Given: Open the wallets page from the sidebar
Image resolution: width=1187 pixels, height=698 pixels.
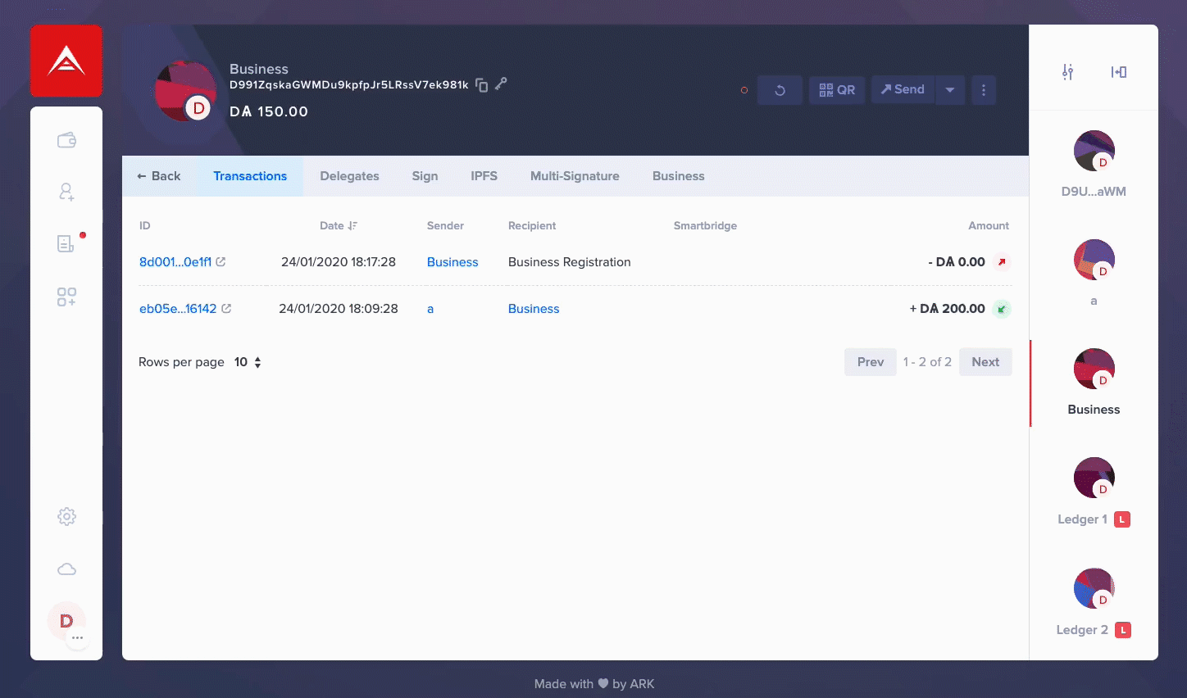Looking at the screenshot, I should tap(66, 140).
